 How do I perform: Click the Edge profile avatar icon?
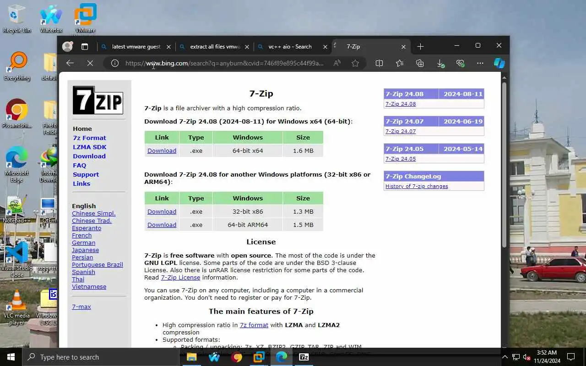point(68,46)
